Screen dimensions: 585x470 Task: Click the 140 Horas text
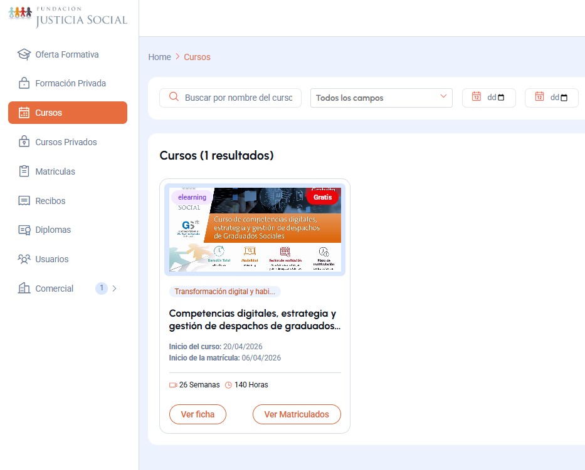click(251, 385)
